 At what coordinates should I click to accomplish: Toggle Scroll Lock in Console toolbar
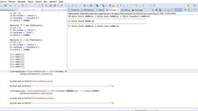pyautogui.click(x=169, y=10)
